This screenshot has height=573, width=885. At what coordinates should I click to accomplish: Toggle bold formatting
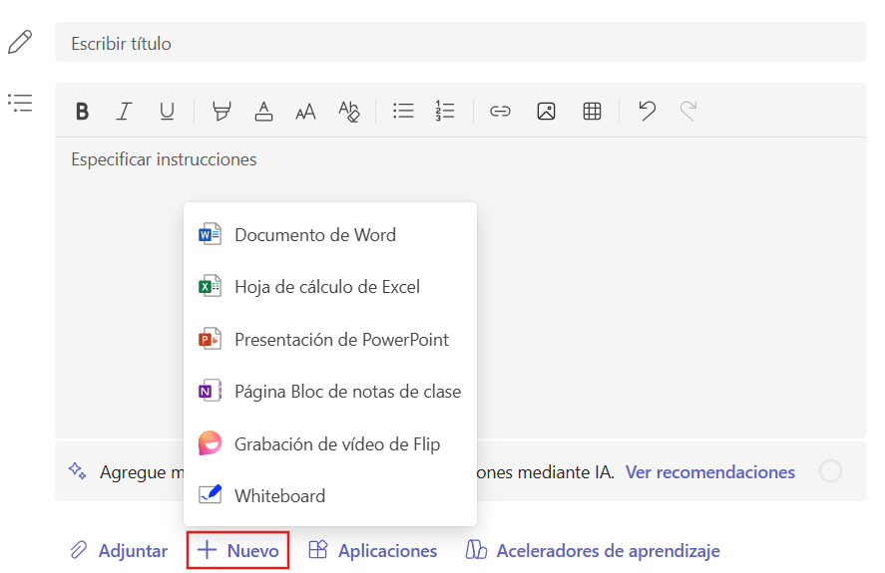(x=83, y=111)
